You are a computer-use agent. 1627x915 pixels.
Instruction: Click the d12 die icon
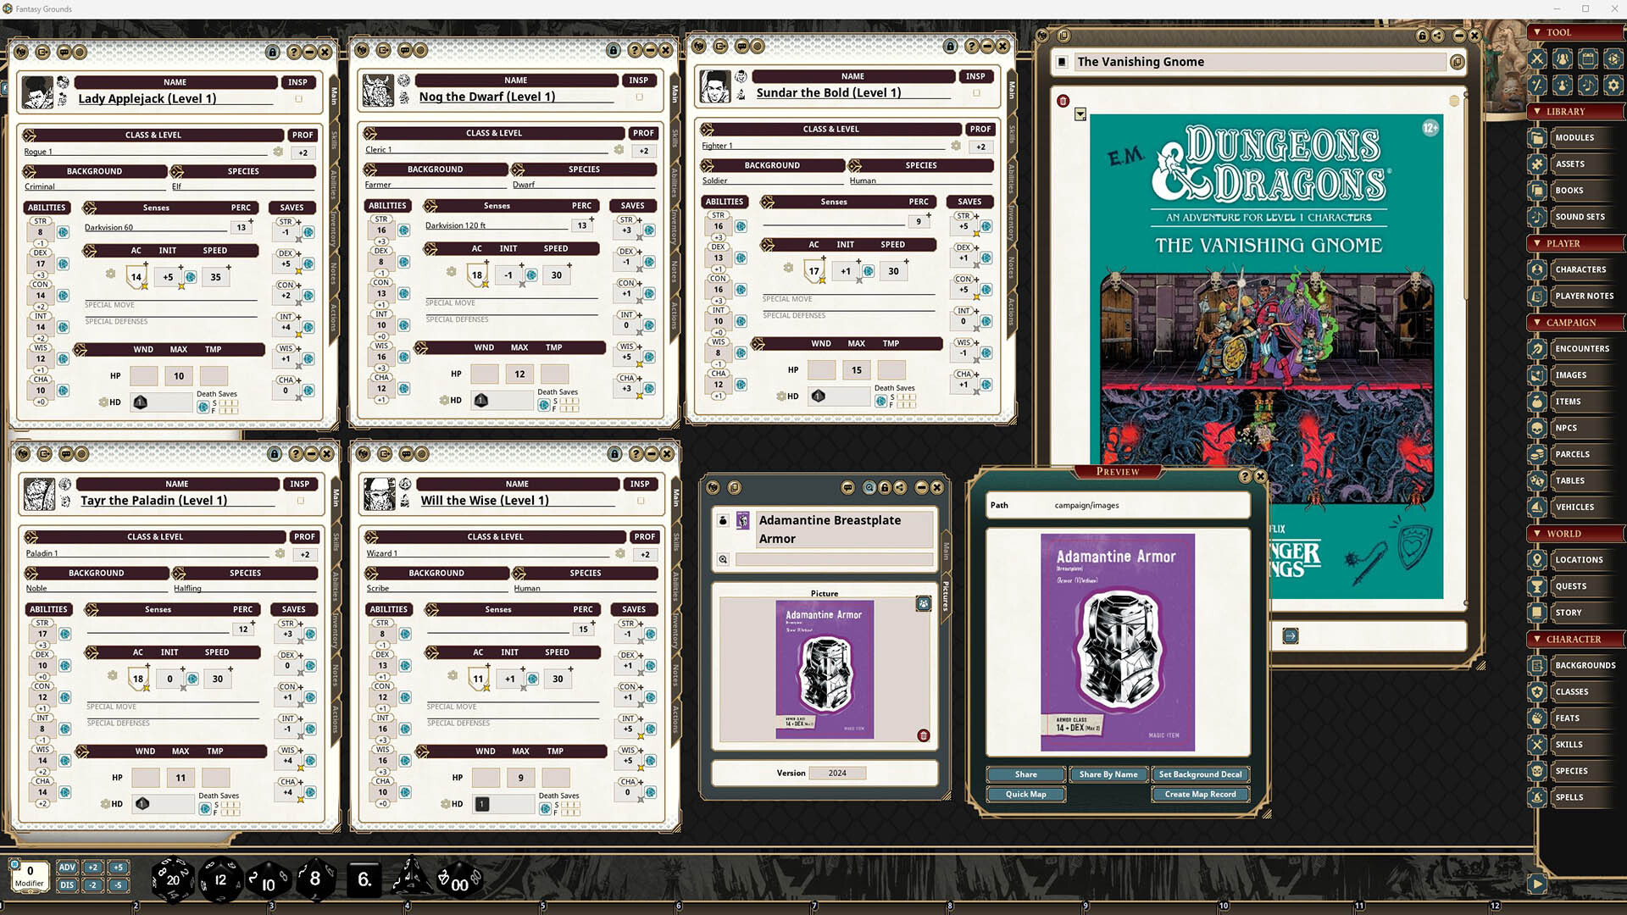pyautogui.click(x=220, y=879)
